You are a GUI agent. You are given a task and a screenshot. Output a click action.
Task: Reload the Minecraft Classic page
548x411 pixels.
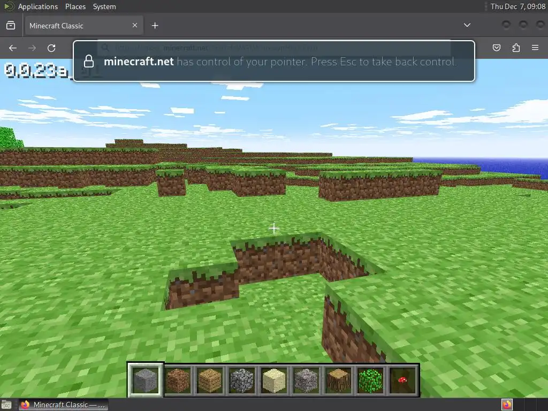pyautogui.click(x=51, y=48)
